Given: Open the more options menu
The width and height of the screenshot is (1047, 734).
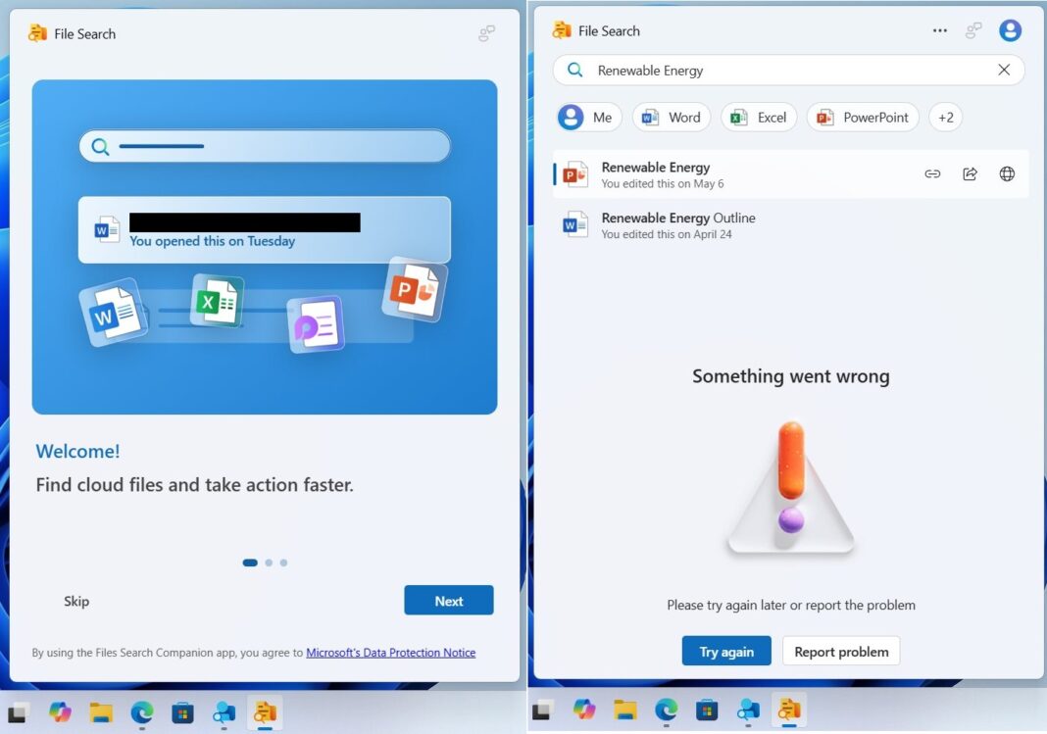Looking at the screenshot, I should (x=939, y=30).
